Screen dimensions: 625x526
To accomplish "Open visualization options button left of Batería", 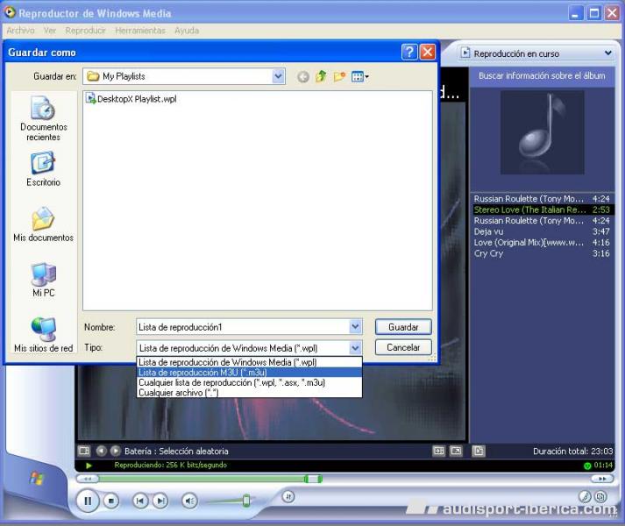I will pyautogui.click(x=83, y=451).
